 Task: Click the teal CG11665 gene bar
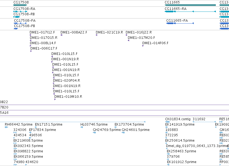tap(190, 5)
